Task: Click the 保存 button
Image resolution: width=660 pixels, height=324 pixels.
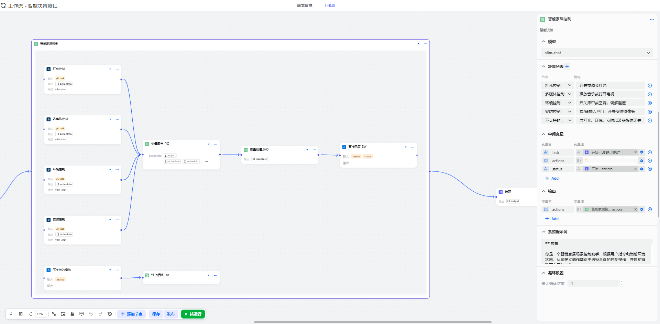Action: (x=156, y=314)
